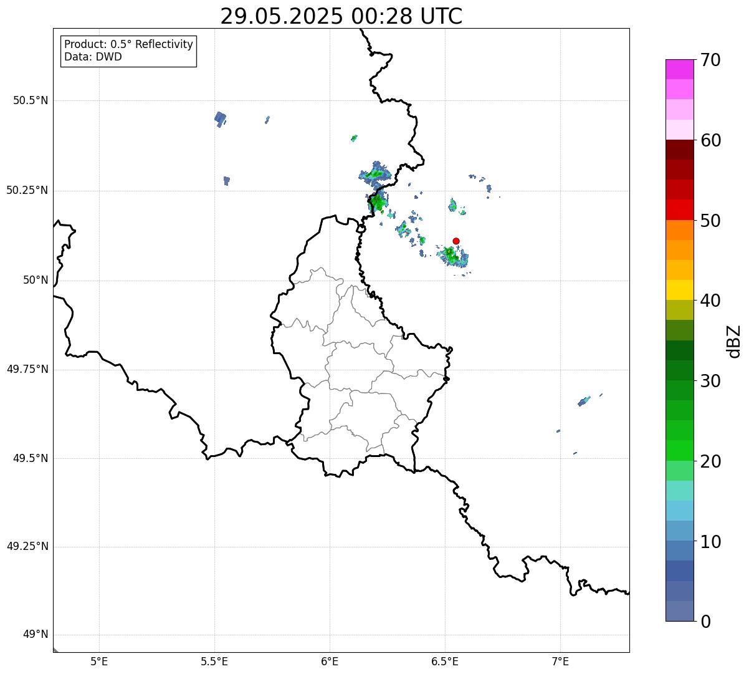Screen dimensions: 749x674
Task: Click the Product: 0.5° Reflectivity label
Action: pyautogui.click(x=128, y=45)
